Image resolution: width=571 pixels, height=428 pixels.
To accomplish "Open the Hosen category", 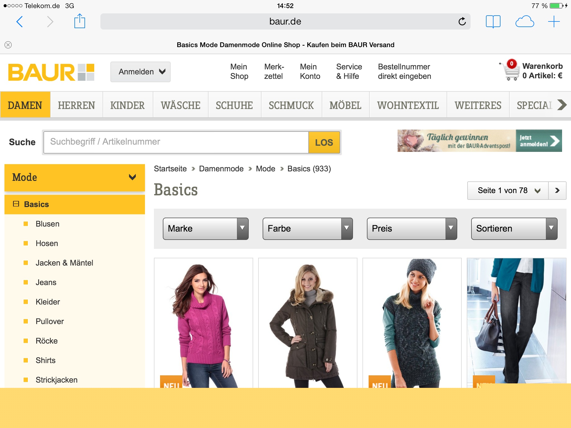I will pyautogui.click(x=47, y=243).
